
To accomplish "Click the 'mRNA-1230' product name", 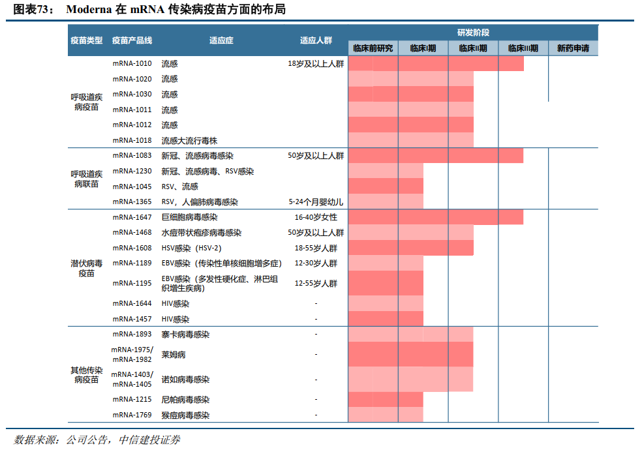I will 132,171.
